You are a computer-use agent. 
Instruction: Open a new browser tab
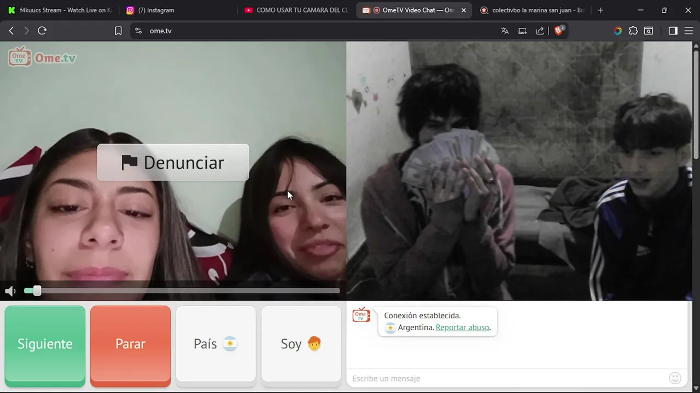600,10
